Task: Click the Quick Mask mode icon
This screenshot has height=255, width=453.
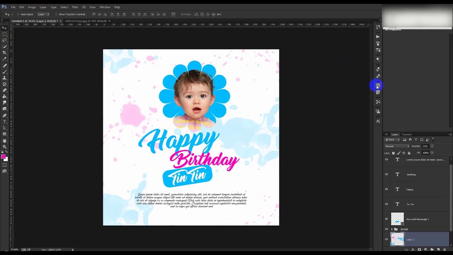Action: (5, 165)
